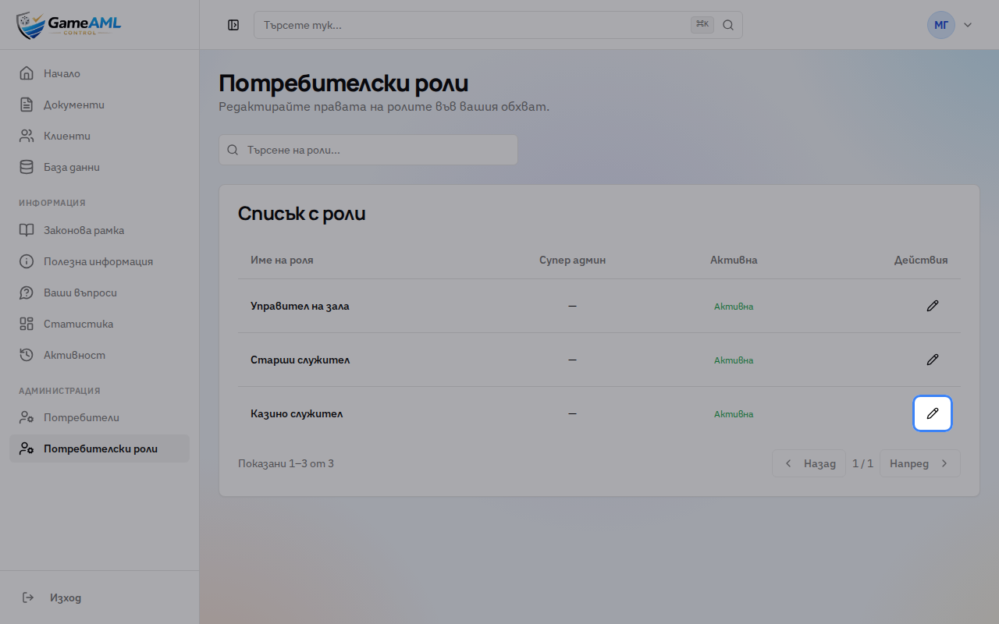Screen dimensions: 999x624
Task: Click Активна status of Старши служител
Action: 734,360
